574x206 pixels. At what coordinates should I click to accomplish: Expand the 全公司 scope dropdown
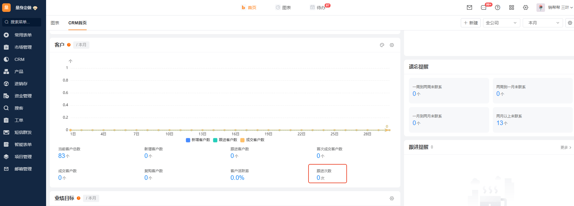click(x=501, y=23)
